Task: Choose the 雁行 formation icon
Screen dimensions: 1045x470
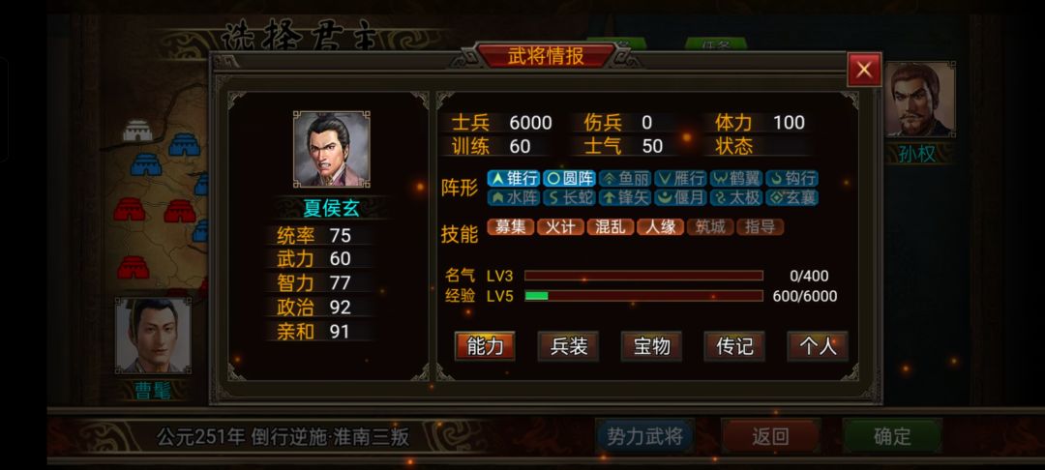Action: 680,178
